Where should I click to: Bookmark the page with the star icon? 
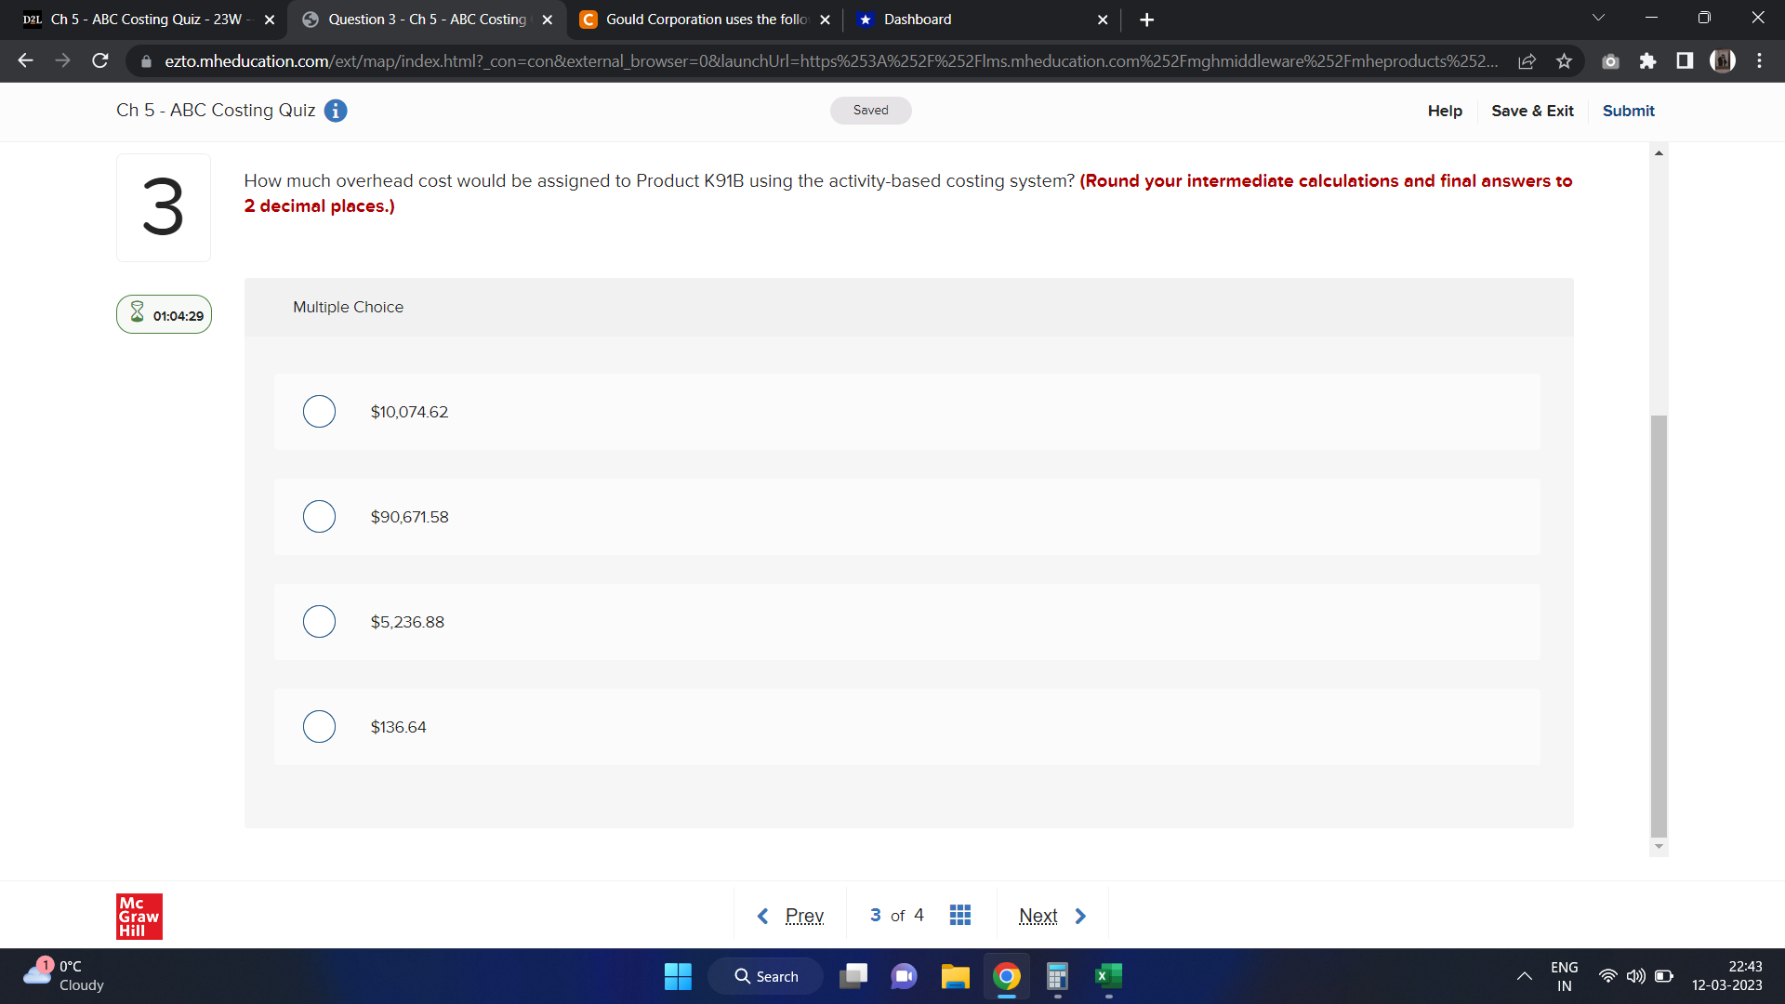pyautogui.click(x=1564, y=60)
